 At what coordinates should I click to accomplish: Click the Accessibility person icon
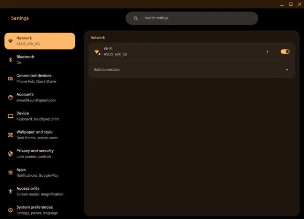tap(10, 191)
